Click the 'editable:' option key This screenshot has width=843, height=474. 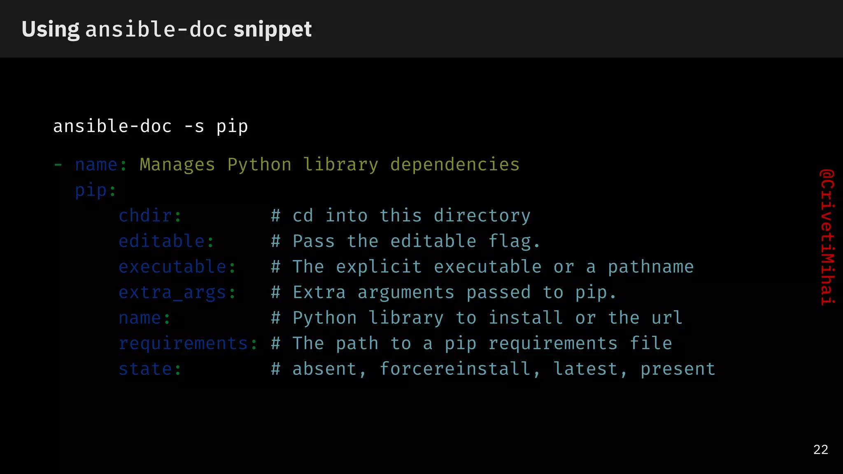pos(166,241)
